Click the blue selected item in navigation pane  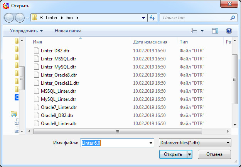point(17,97)
